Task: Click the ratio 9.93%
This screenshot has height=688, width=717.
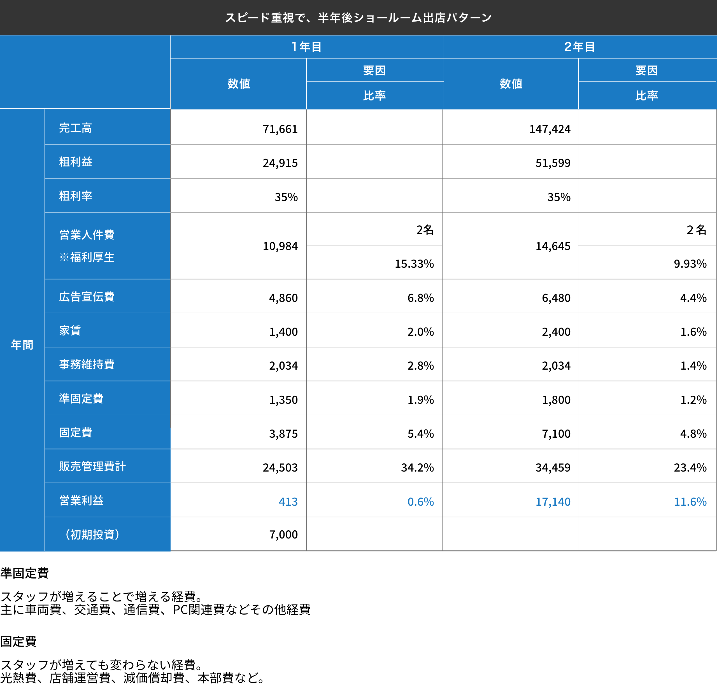Action: 690,264
